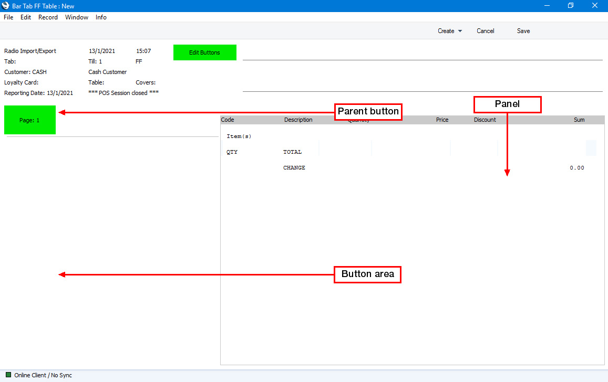The image size is (608, 382).
Task: Click the Description column header
Action: coord(298,120)
